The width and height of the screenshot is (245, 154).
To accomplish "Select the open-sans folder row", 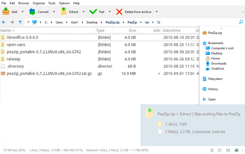I will click(x=100, y=45).
